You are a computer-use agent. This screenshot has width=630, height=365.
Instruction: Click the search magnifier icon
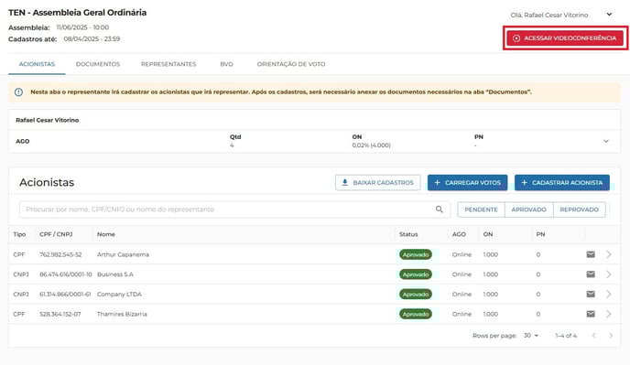coord(440,209)
